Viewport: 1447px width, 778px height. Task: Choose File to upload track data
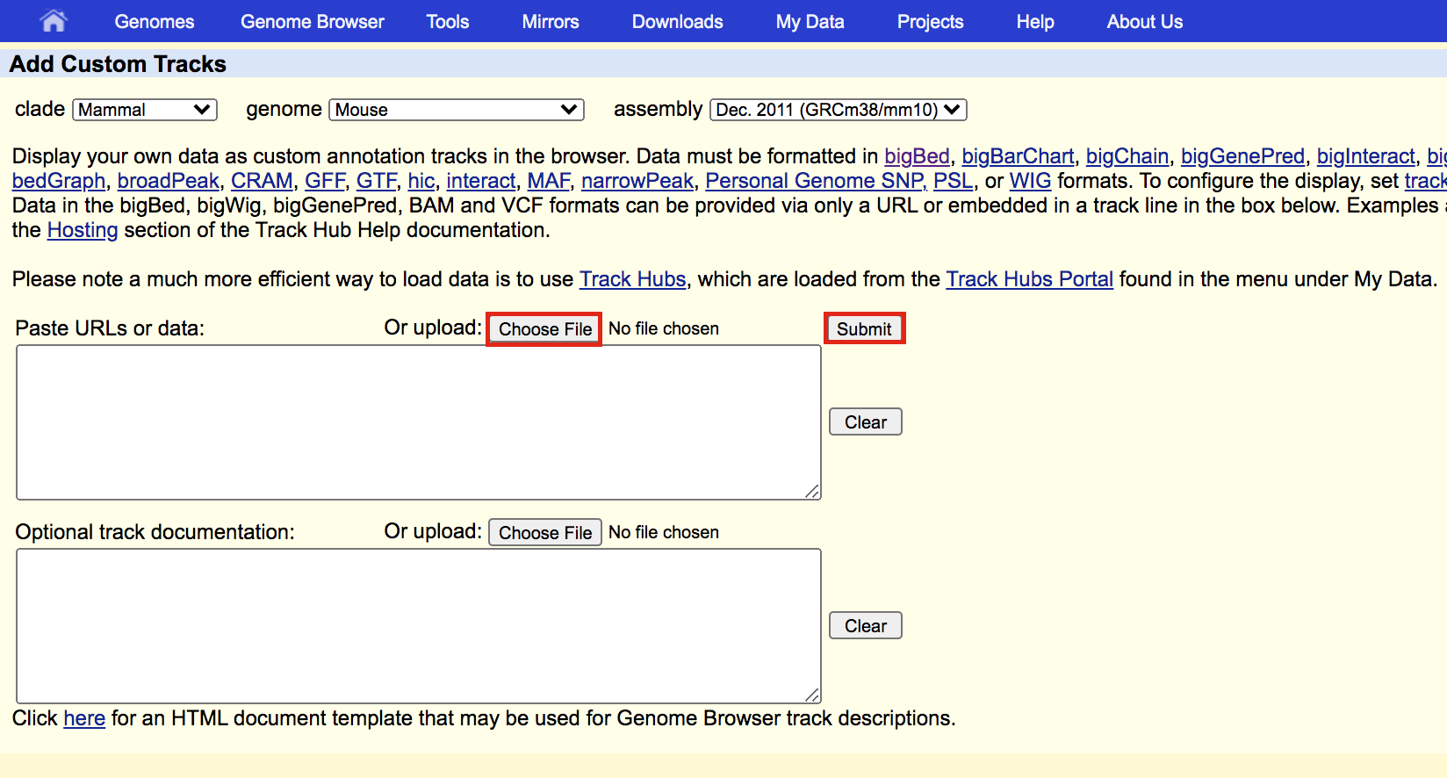point(544,329)
